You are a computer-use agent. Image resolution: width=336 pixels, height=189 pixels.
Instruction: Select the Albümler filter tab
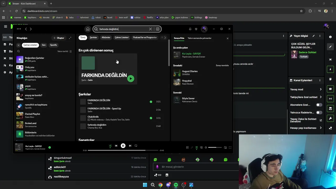pyautogui.click(x=106, y=38)
